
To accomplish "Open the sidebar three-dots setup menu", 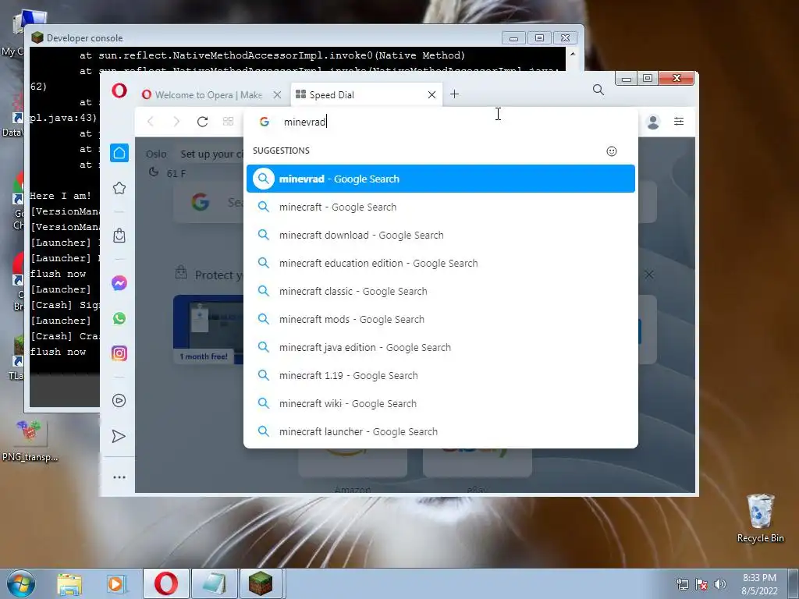I will [x=119, y=477].
